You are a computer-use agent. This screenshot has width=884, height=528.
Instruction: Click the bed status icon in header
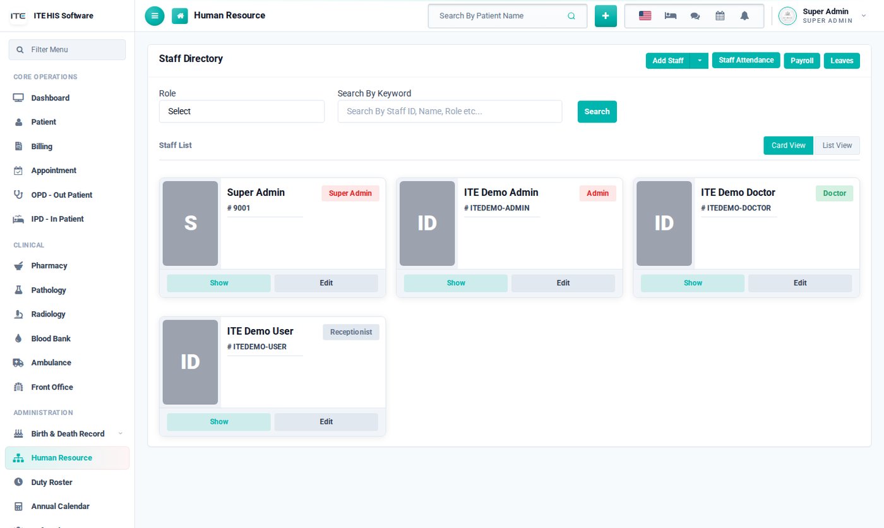[671, 16]
